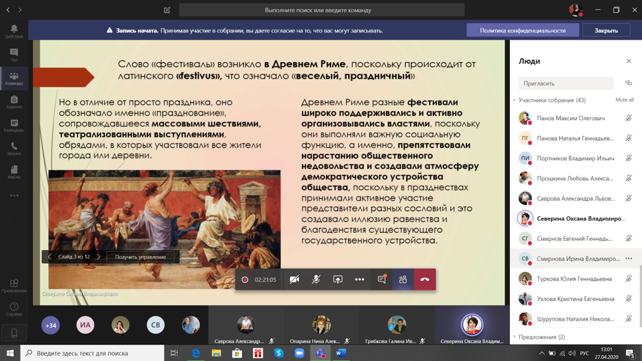Click the new chat compose icon
Image resolution: width=642 pixels, height=361 pixels.
pos(167,10)
